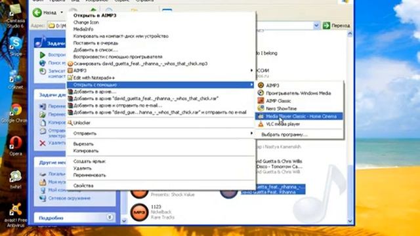This screenshot has height=236, width=420.
Task: Click Открыть в AIMP3 in the context menu
Action: click(160, 16)
